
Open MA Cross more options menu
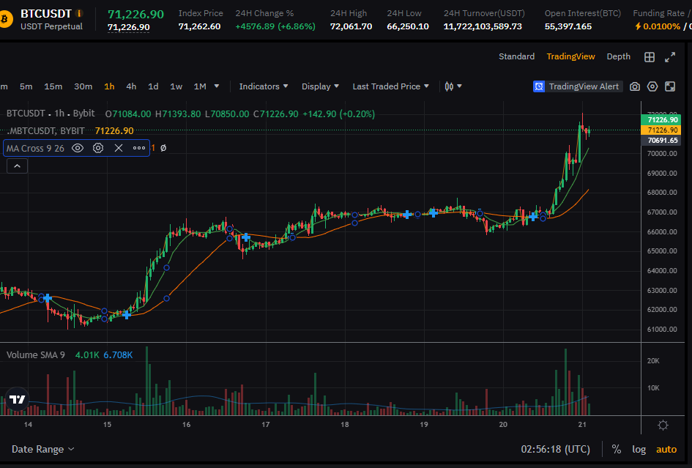pos(139,148)
